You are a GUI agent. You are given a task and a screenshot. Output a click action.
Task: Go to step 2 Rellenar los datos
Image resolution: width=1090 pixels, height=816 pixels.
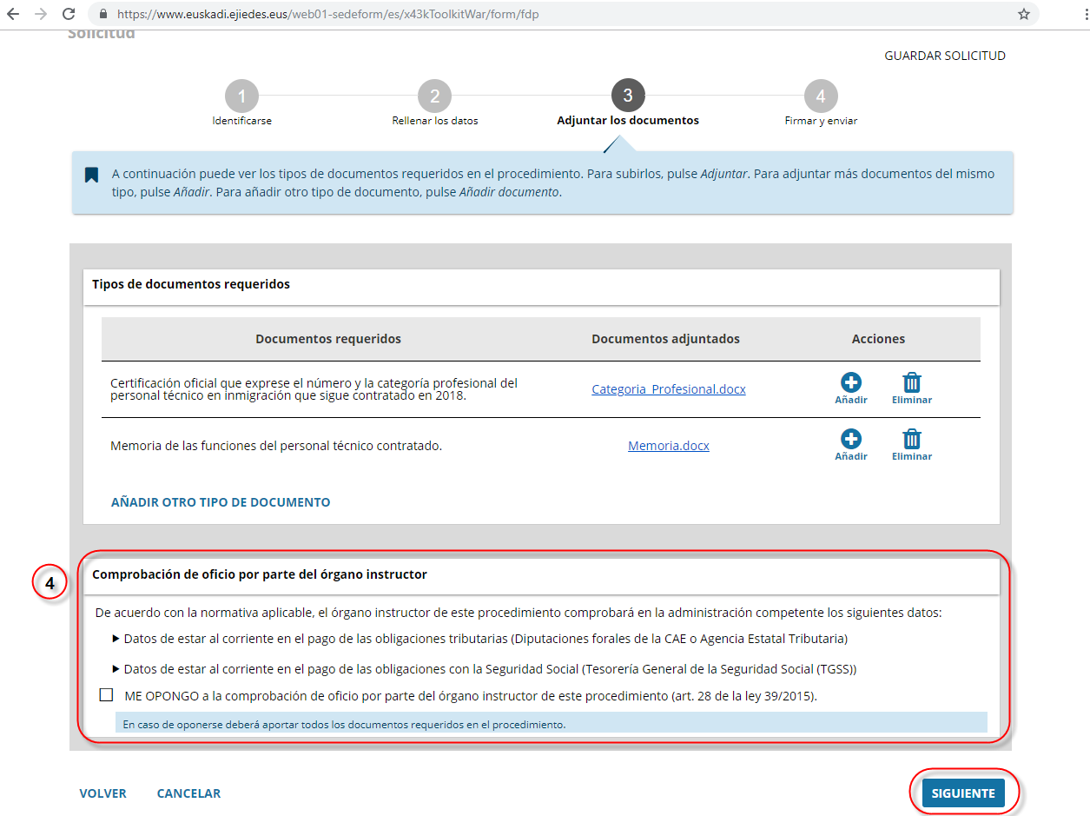click(x=434, y=96)
